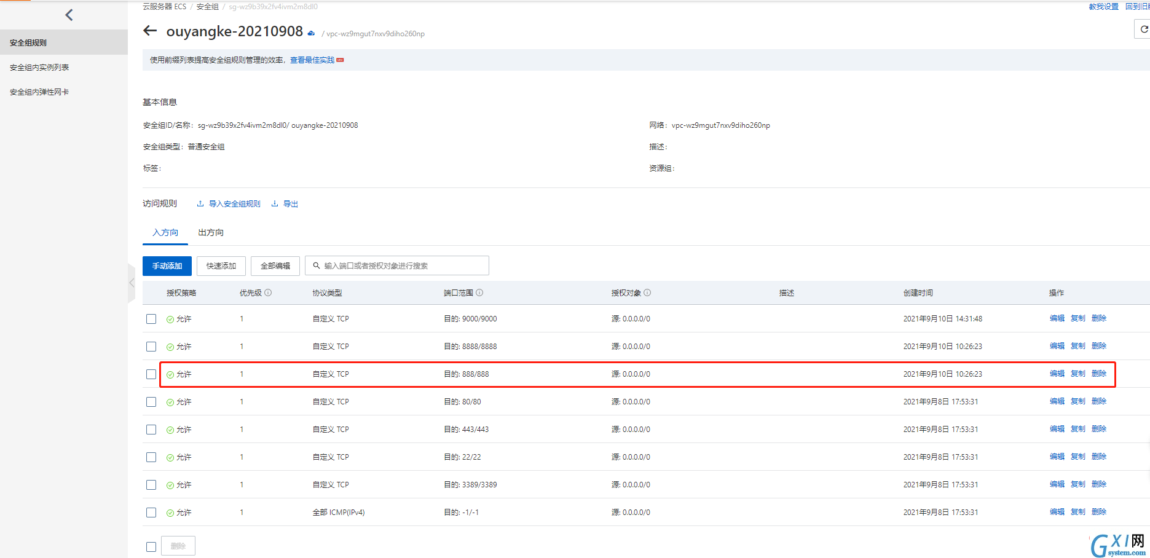Click the 快速添加 button
This screenshot has height=558, width=1150.
tap(221, 266)
